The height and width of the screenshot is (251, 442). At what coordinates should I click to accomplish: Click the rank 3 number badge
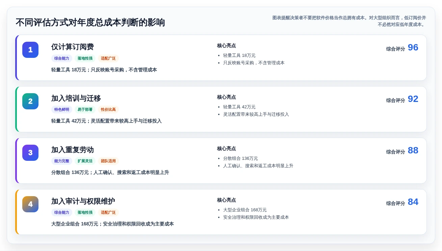pos(30,153)
